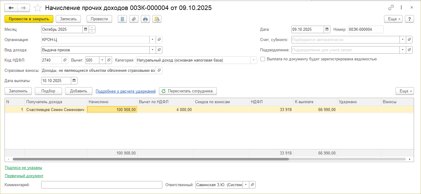Open calendar for Дата выплаты field
This screenshot has height=194, width=421.
tap(74, 81)
